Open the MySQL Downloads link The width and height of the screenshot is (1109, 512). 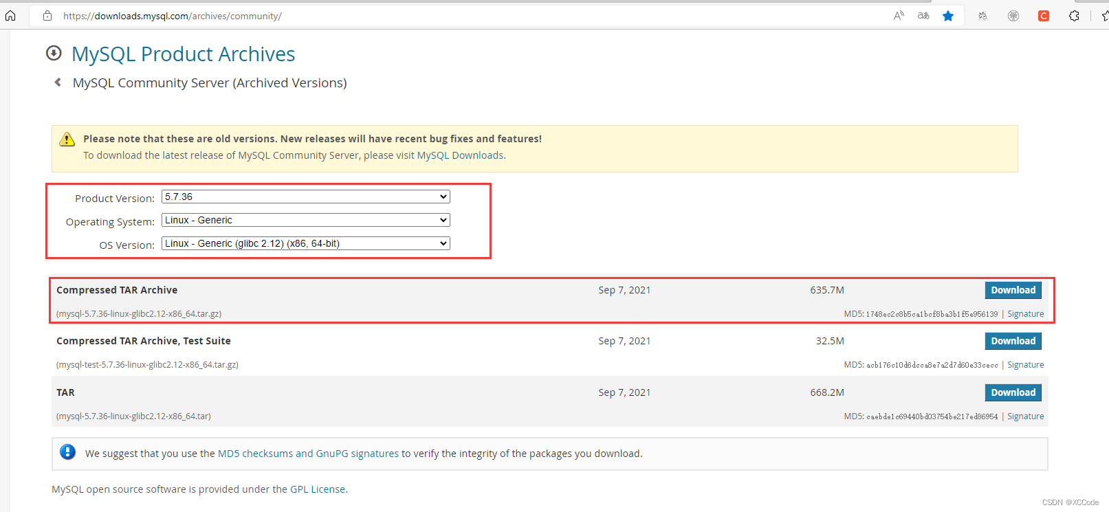460,155
